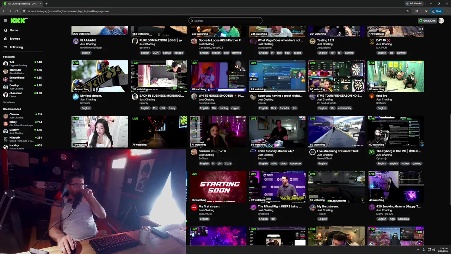Viewport: 451px width, 254px height.
Task: Click the Spcxsx channel avatar
Action: (253, 97)
